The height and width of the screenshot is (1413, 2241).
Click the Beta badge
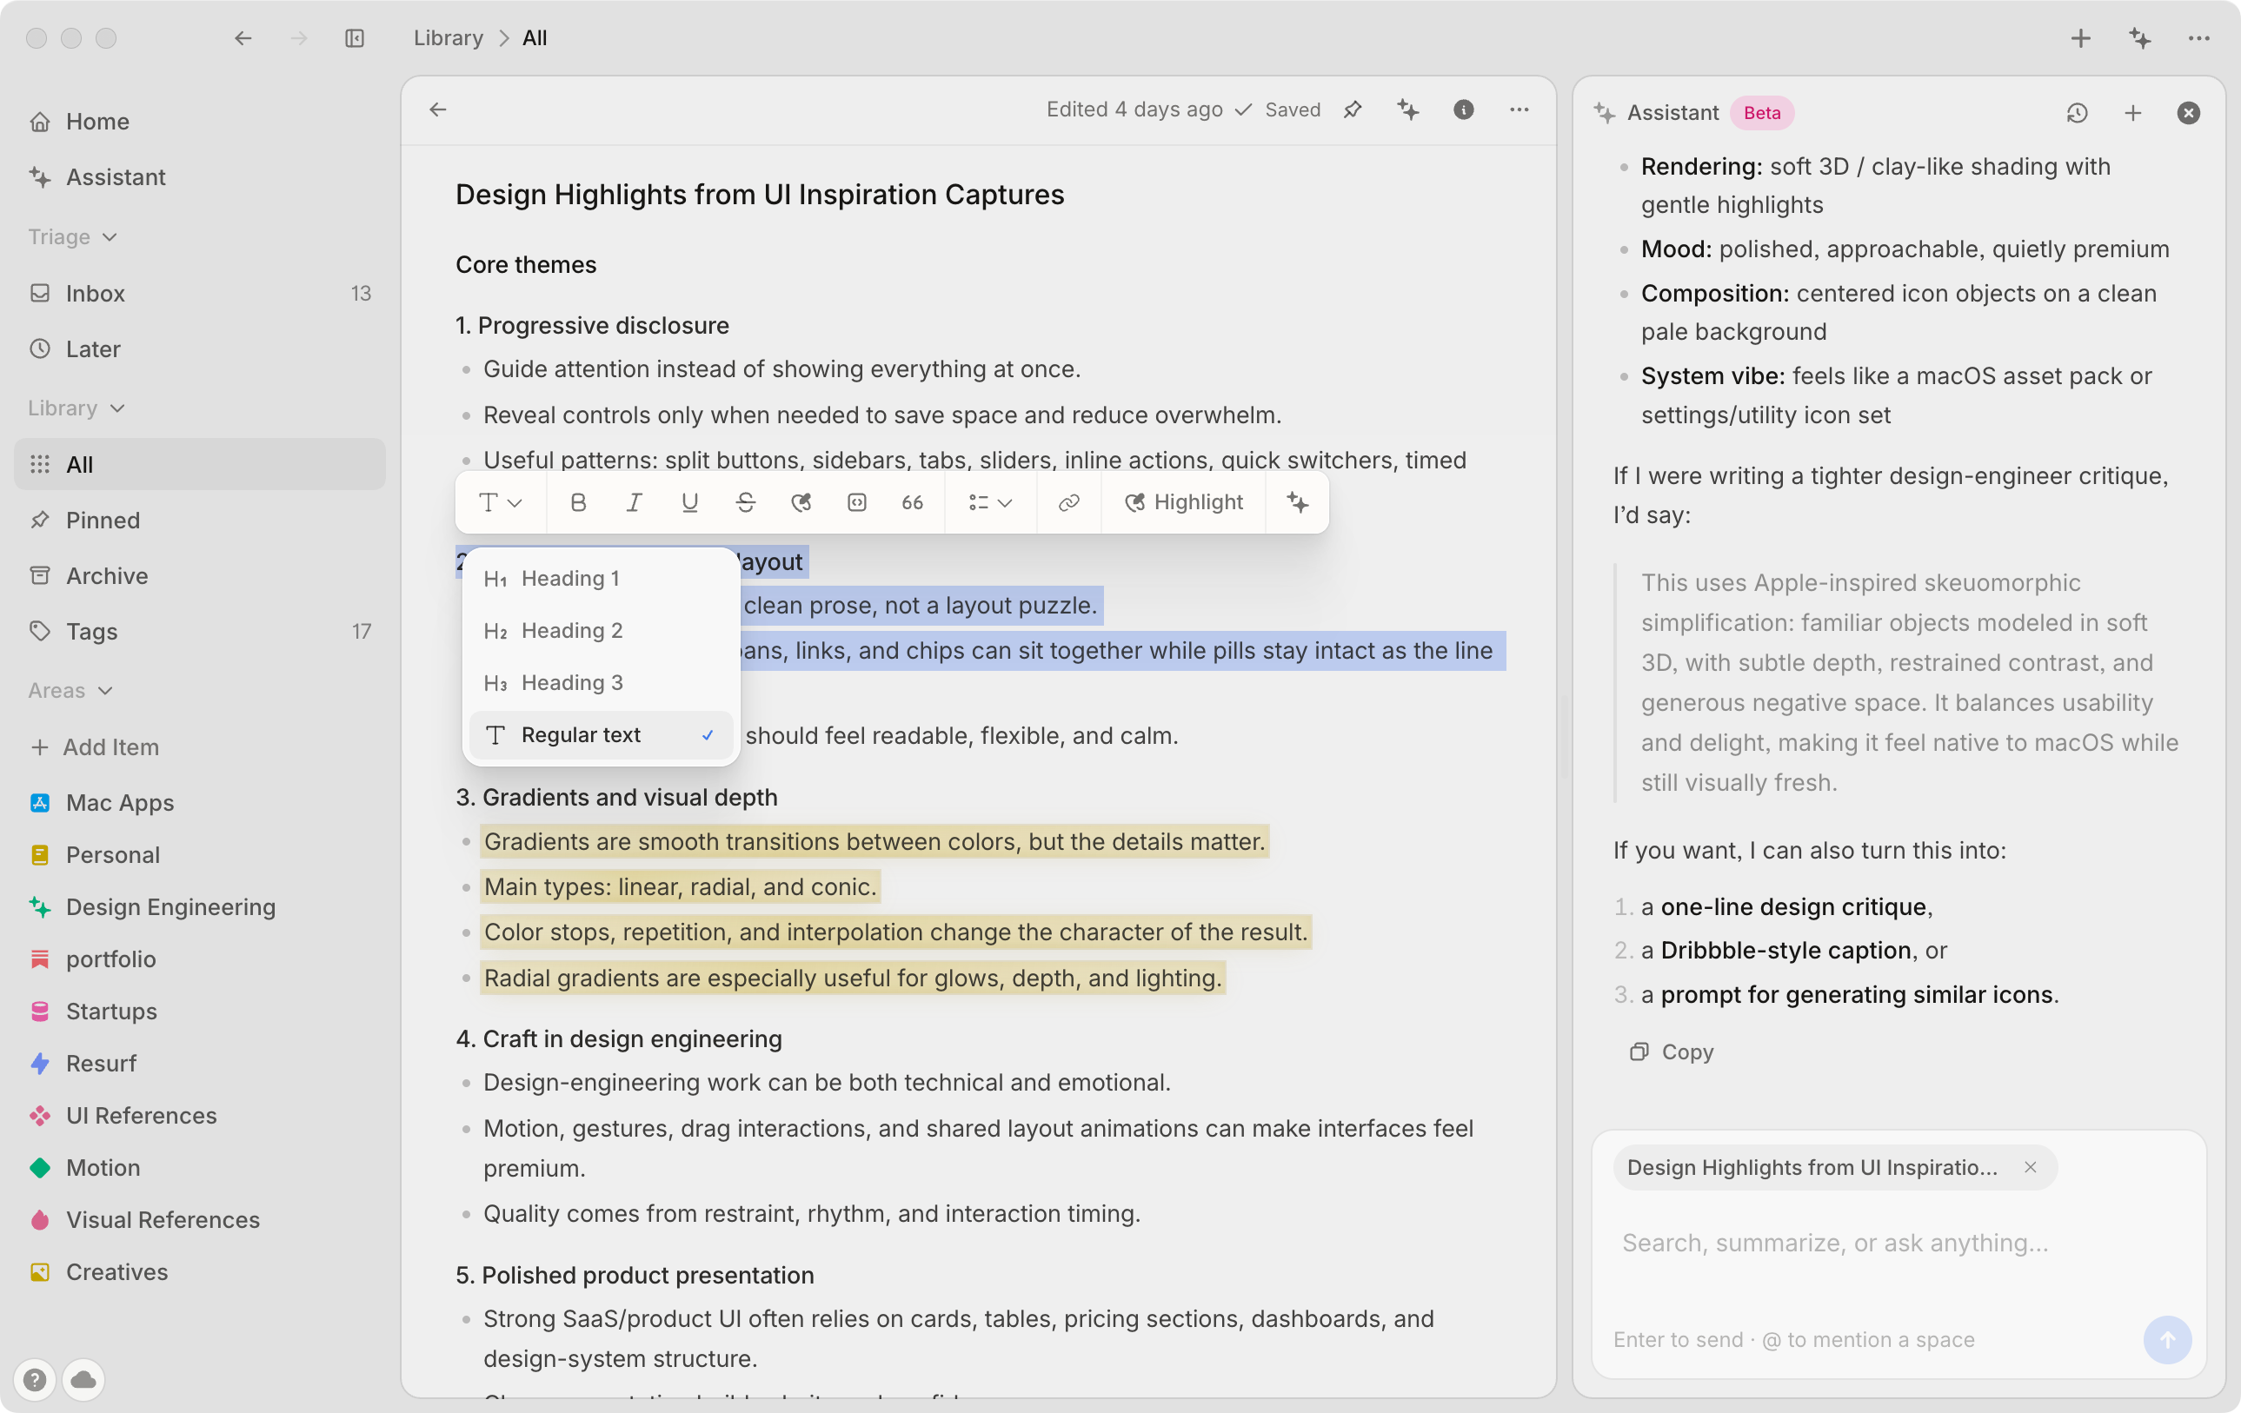point(1762,113)
